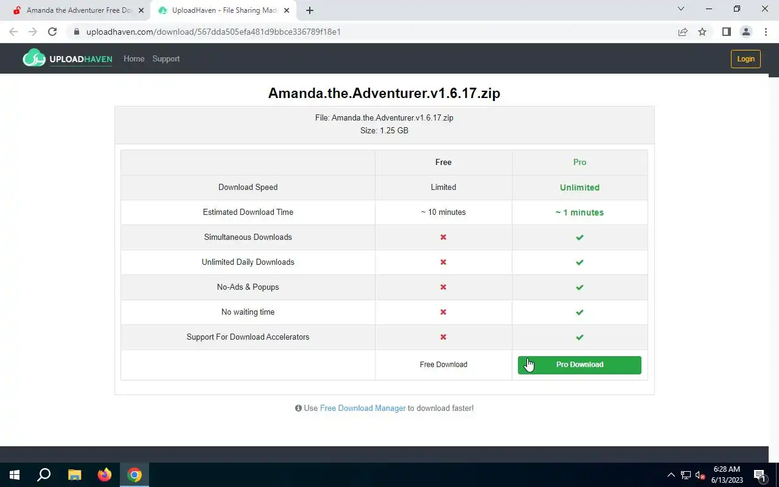This screenshot has width=779, height=487.
Task: Open the Free Download Manager link
Action: (363, 408)
